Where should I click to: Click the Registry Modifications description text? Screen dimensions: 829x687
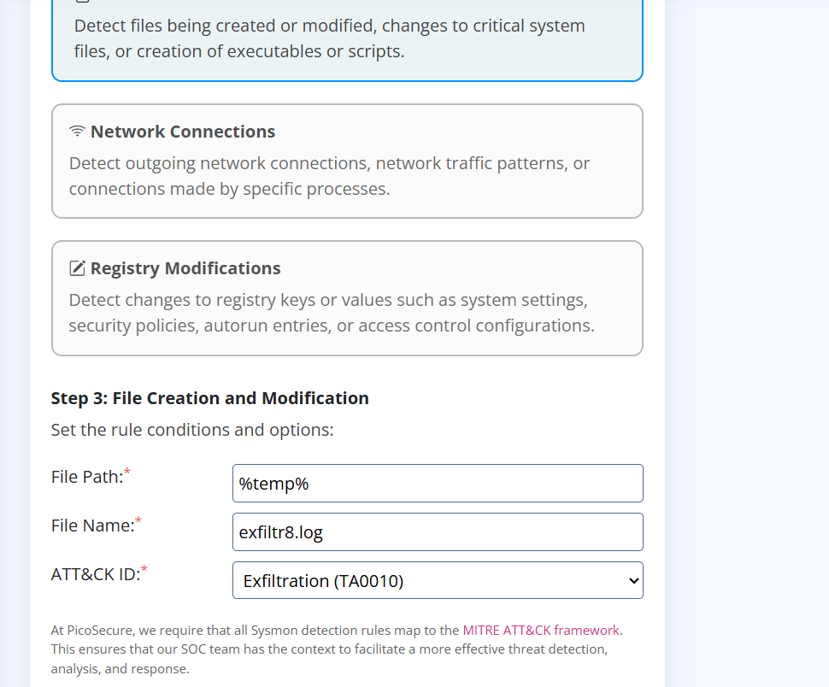331,313
